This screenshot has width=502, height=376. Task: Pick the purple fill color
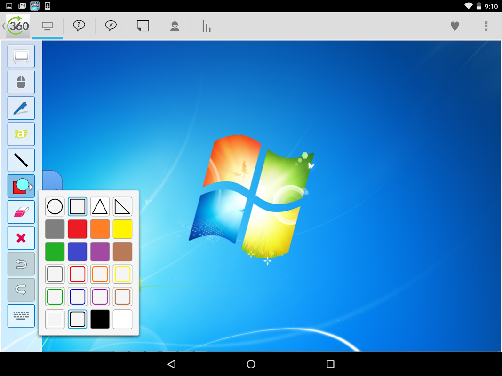(100, 251)
